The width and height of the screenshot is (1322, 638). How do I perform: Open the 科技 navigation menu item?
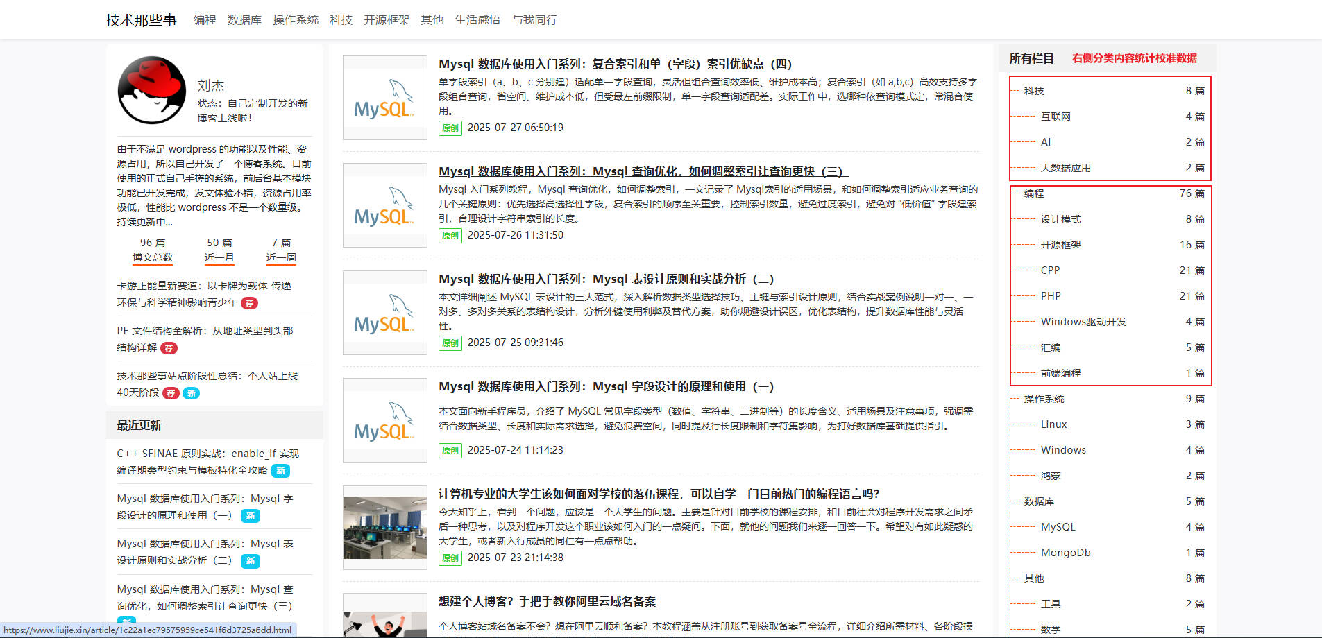pyautogui.click(x=341, y=20)
